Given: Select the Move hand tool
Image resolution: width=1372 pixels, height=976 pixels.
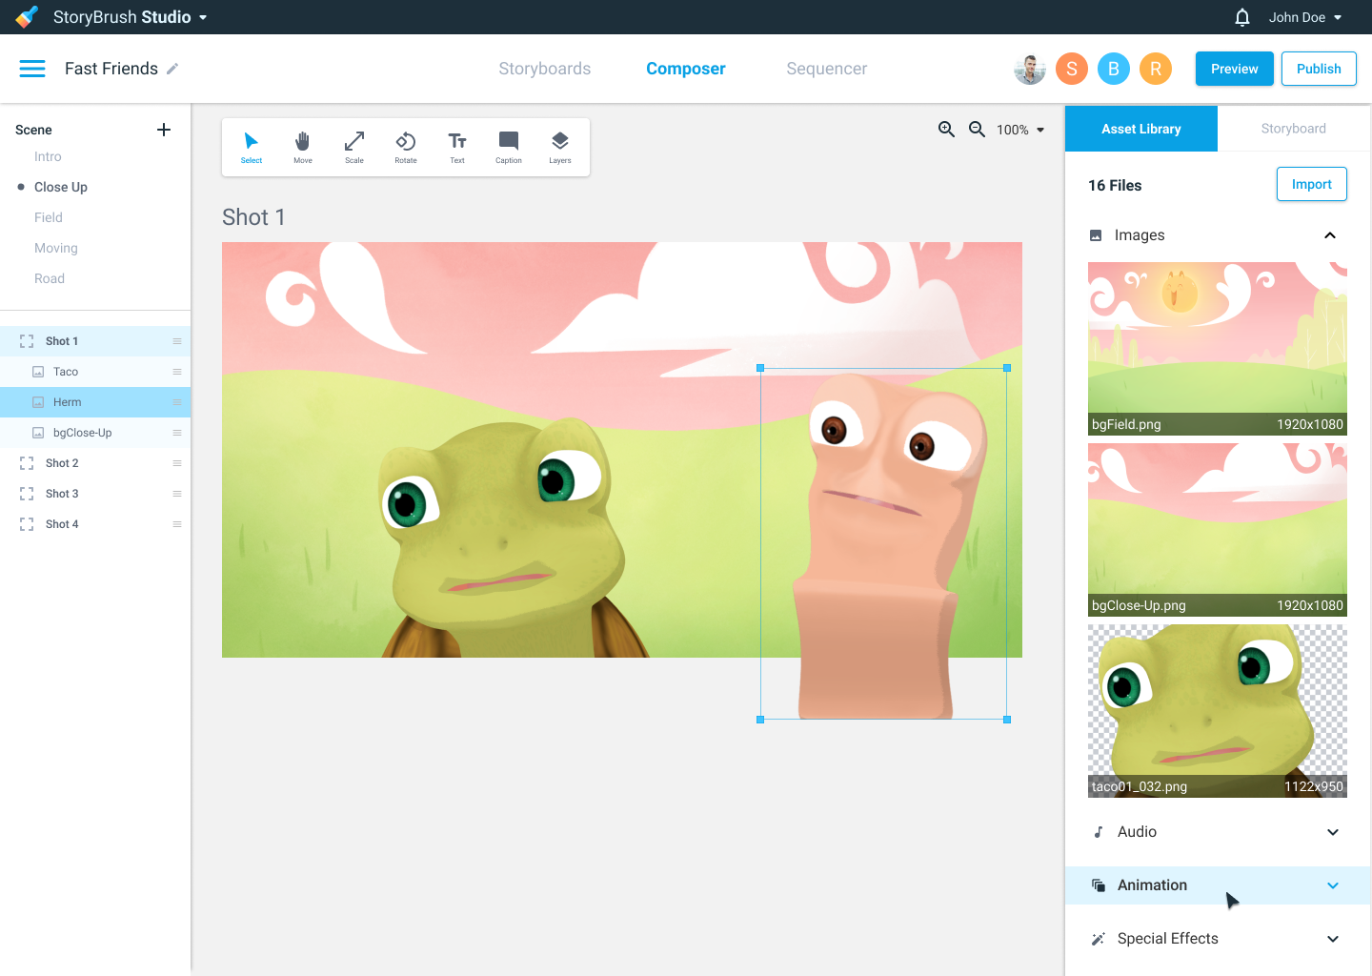Looking at the screenshot, I should coord(302,147).
